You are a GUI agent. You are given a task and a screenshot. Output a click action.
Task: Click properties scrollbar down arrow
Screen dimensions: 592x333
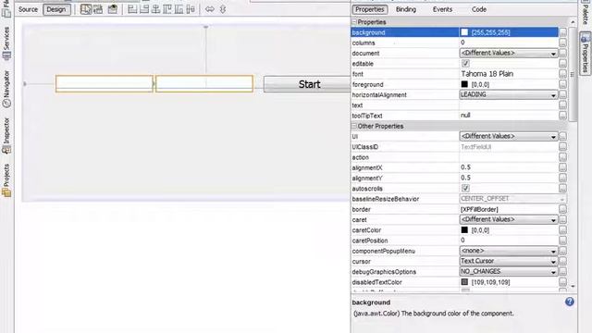click(573, 287)
